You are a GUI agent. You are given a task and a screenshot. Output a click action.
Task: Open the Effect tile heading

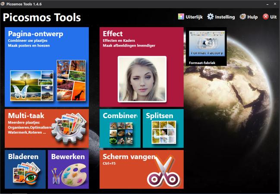pyautogui.click(x=113, y=34)
